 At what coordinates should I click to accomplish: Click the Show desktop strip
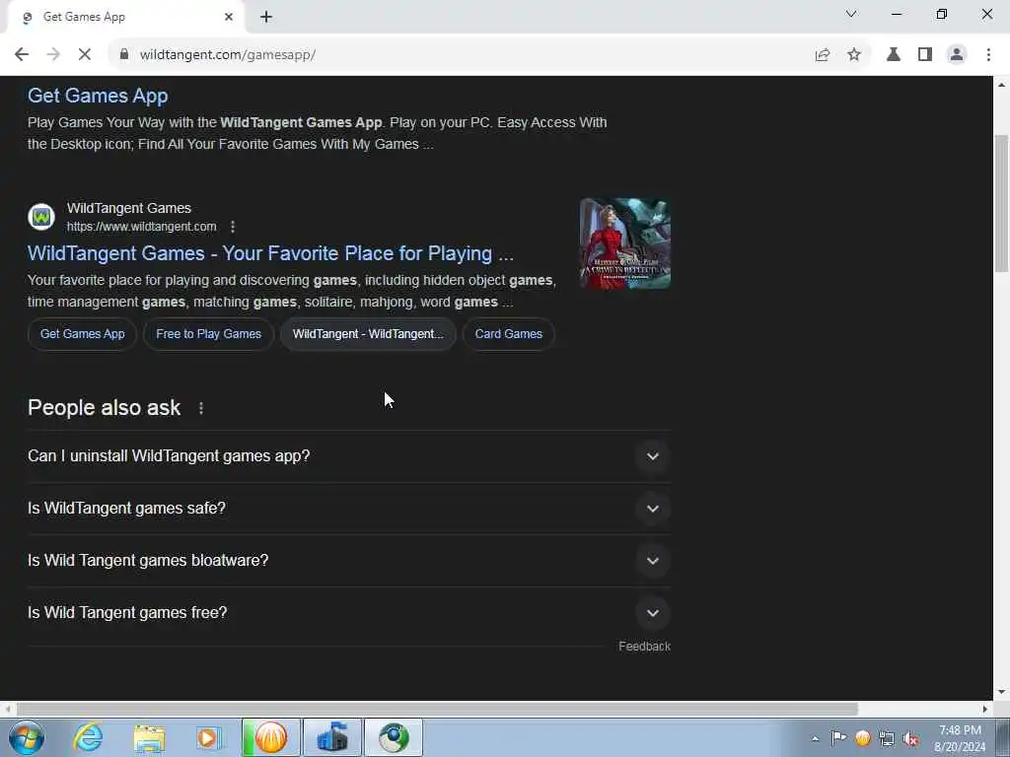[1005, 737]
